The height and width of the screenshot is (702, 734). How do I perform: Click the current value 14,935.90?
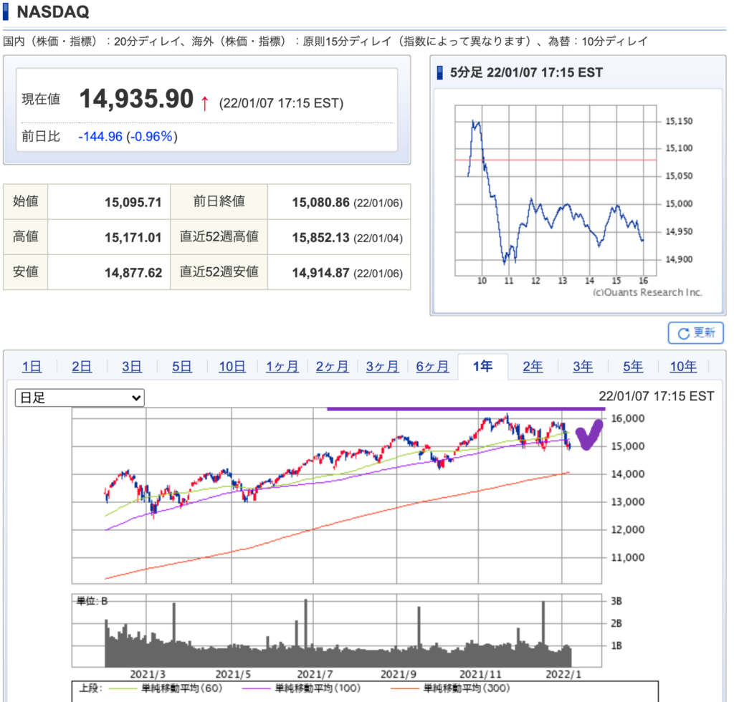136,99
